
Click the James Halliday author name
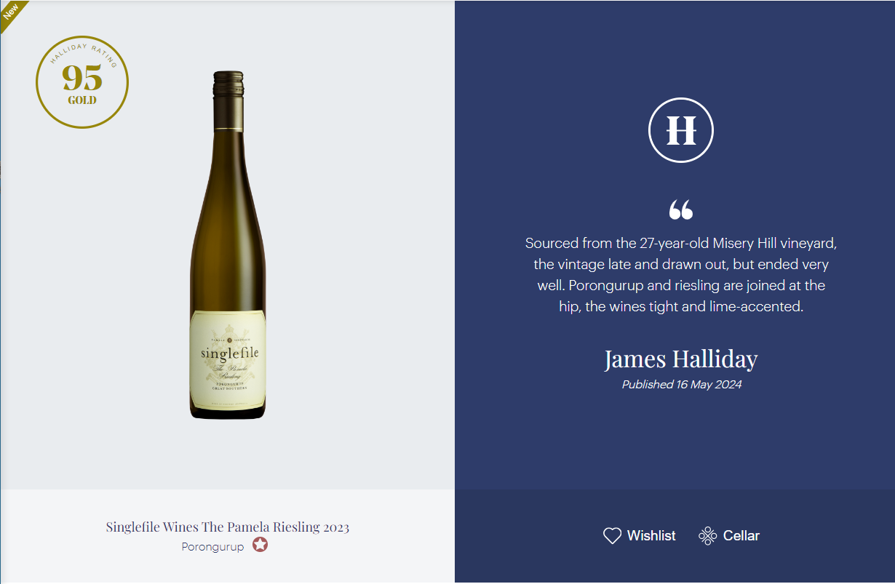click(x=681, y=359)
